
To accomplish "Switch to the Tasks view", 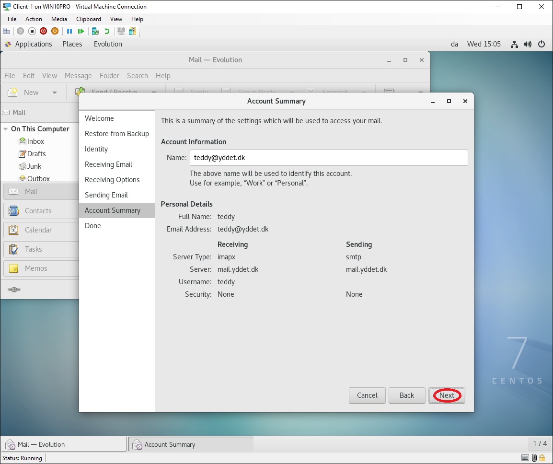I will pyautogui.click(x=41, y=249).
